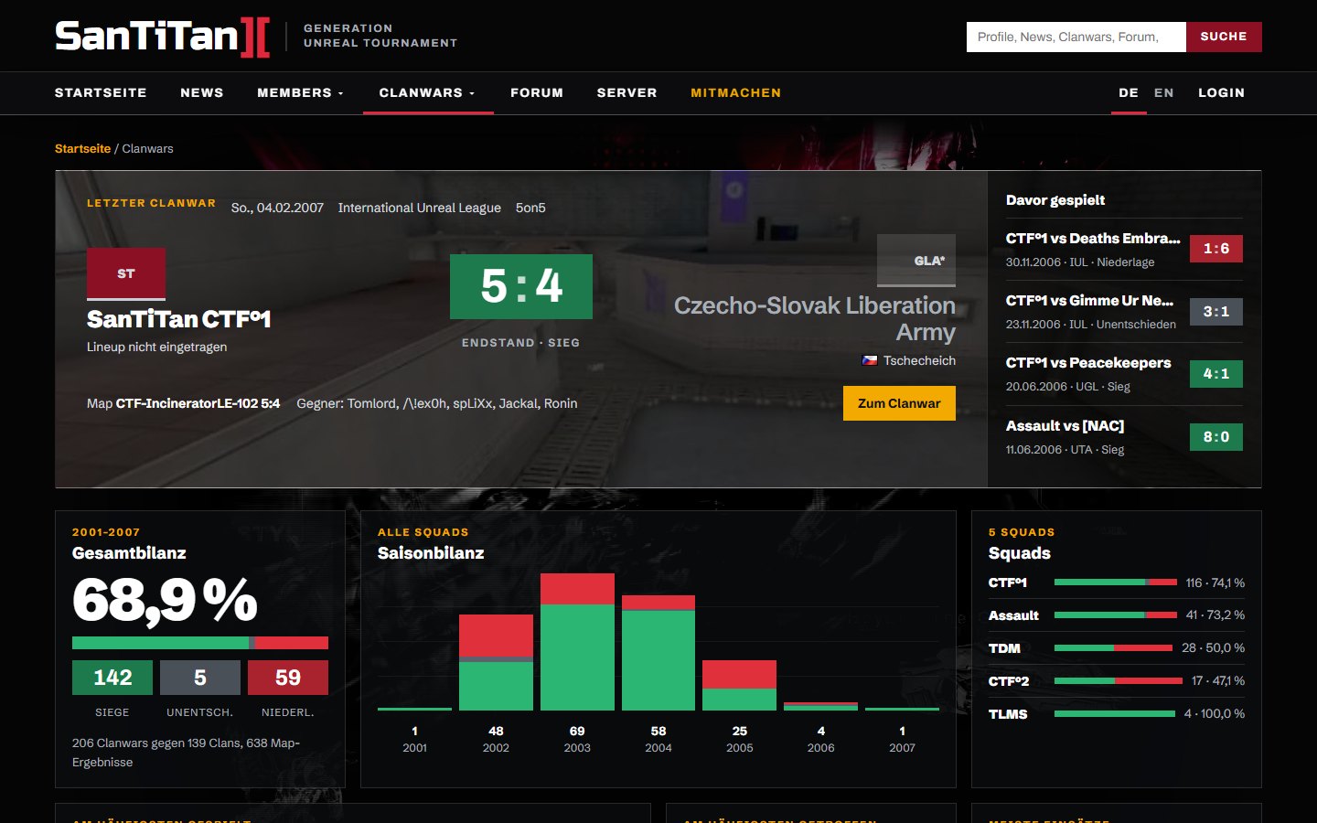Click the 4:1 score badge
1317x823 pixels.
click(x=1216, y=374)
